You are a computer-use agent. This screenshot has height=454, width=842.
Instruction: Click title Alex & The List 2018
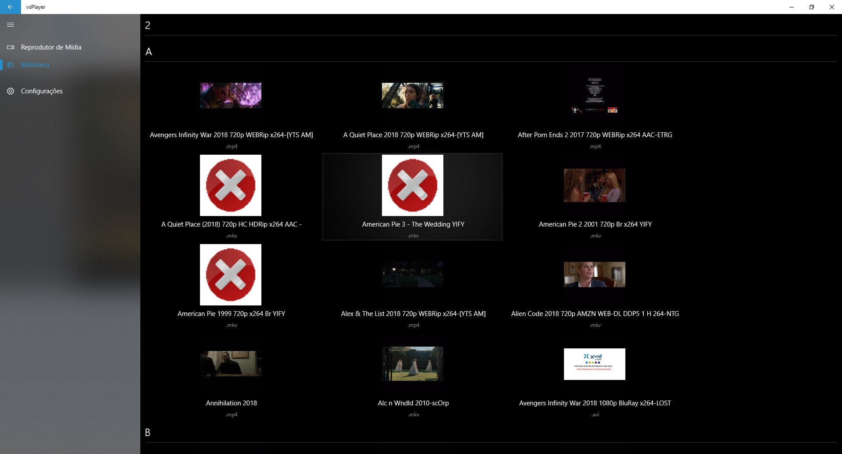coord(414,314)
